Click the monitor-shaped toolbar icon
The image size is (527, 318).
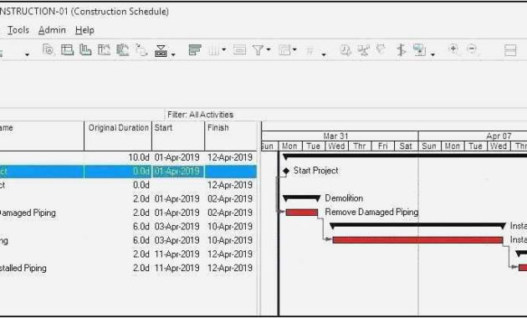click(419, 50)
